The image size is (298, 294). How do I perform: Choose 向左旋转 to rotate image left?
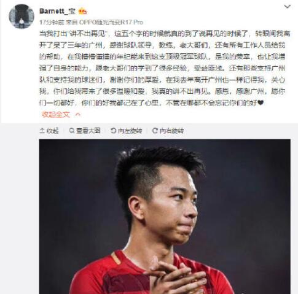click(x=130, y=131)
